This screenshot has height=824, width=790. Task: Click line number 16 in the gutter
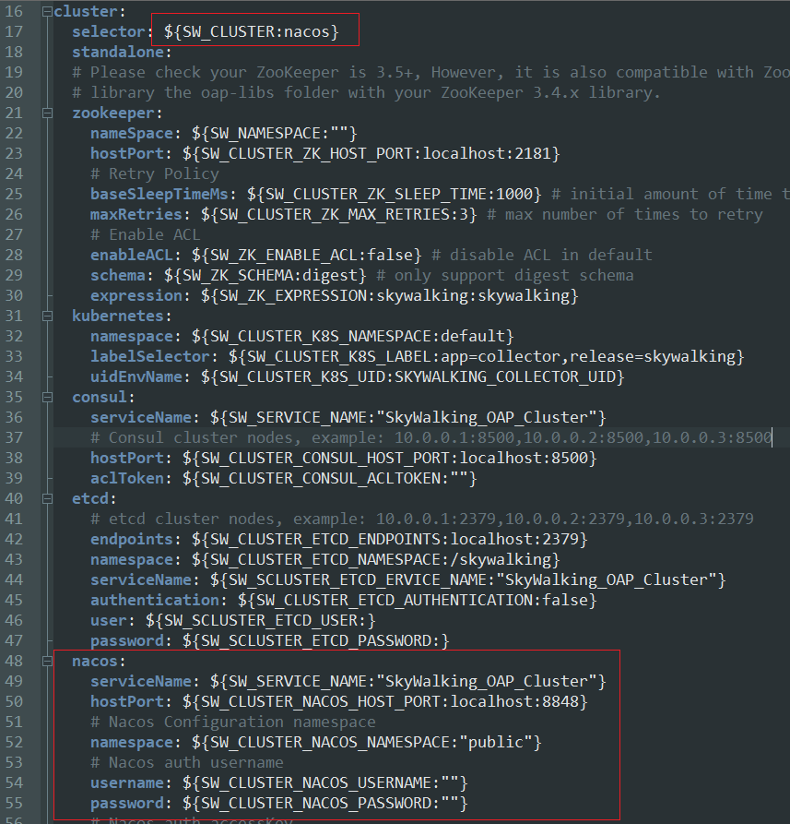click(x=14, y=12)
